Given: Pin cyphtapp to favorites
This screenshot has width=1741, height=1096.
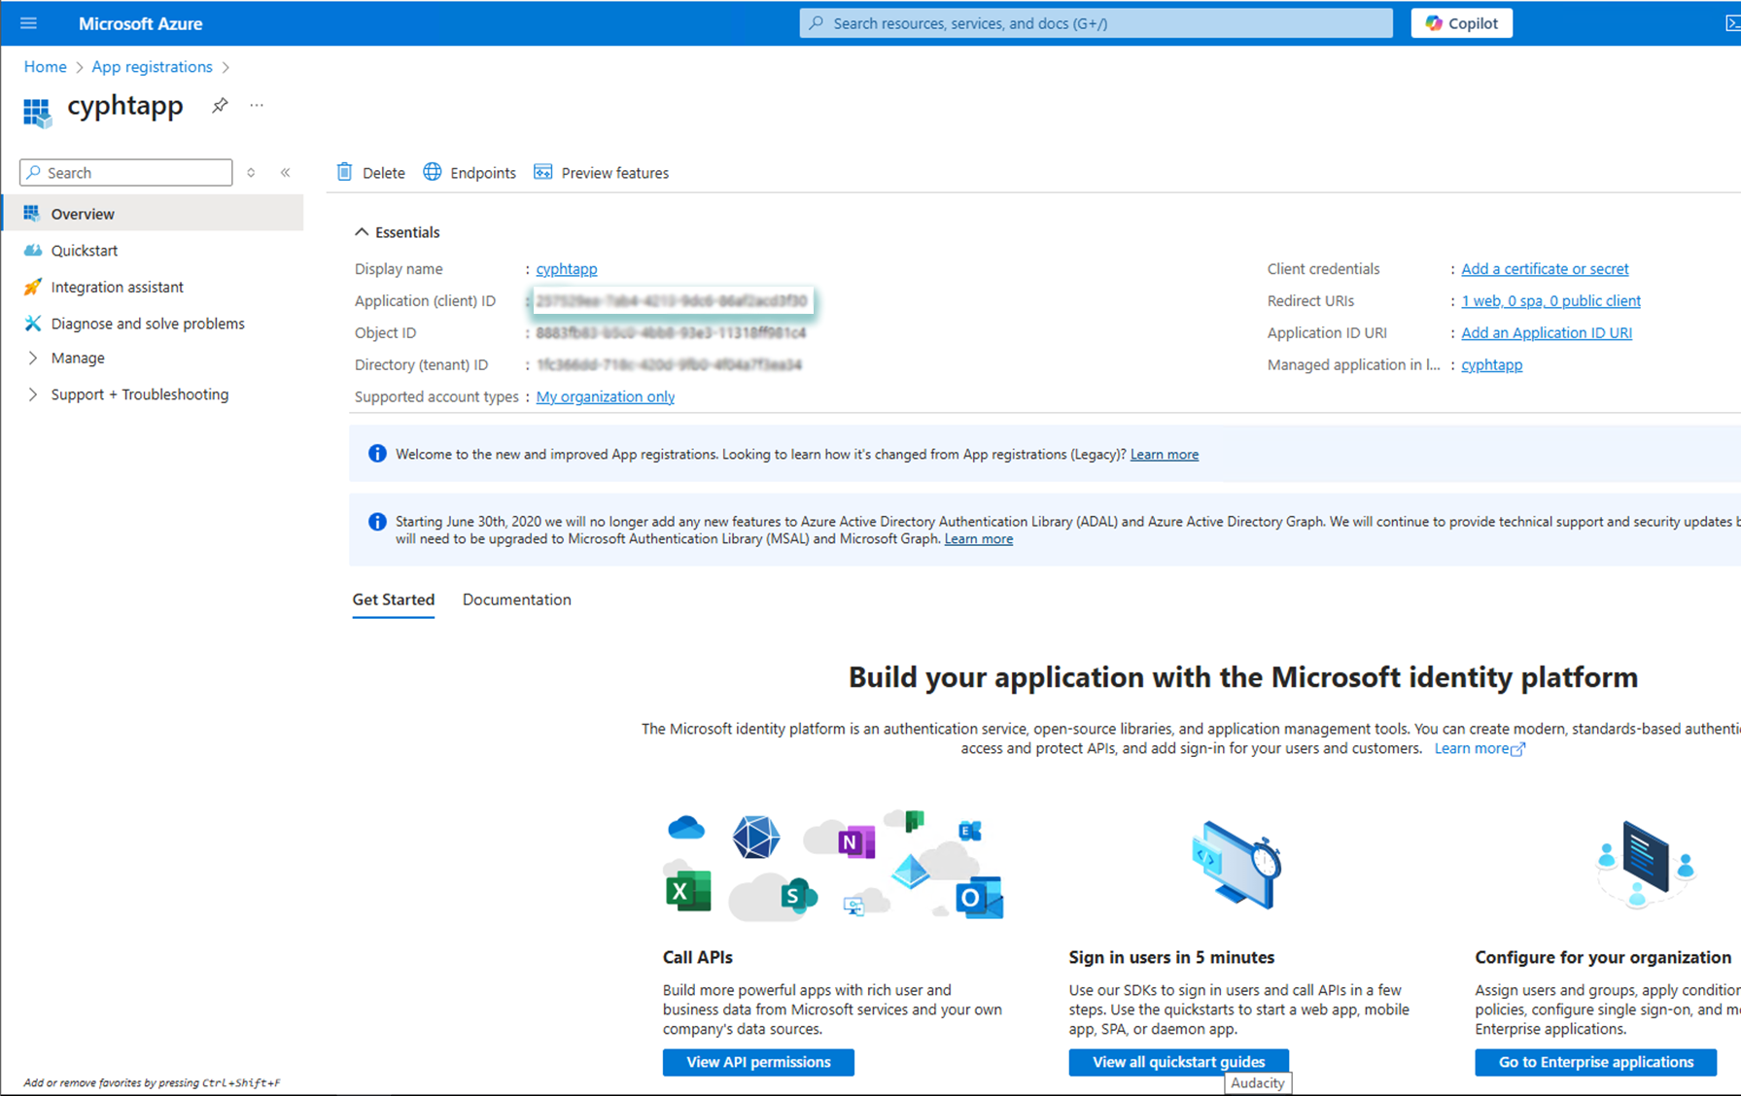Looking at the screenshot, I should [x=220, y=105].
